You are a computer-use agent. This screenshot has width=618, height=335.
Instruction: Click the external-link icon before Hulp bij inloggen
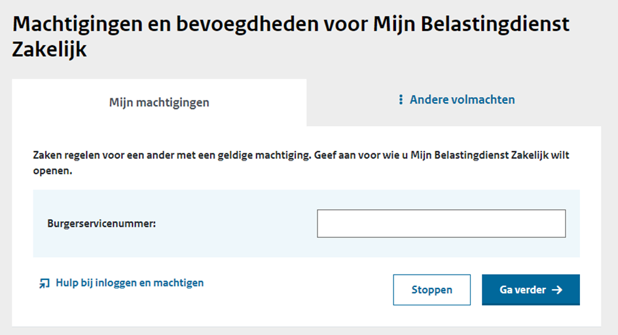coord(44,283)
